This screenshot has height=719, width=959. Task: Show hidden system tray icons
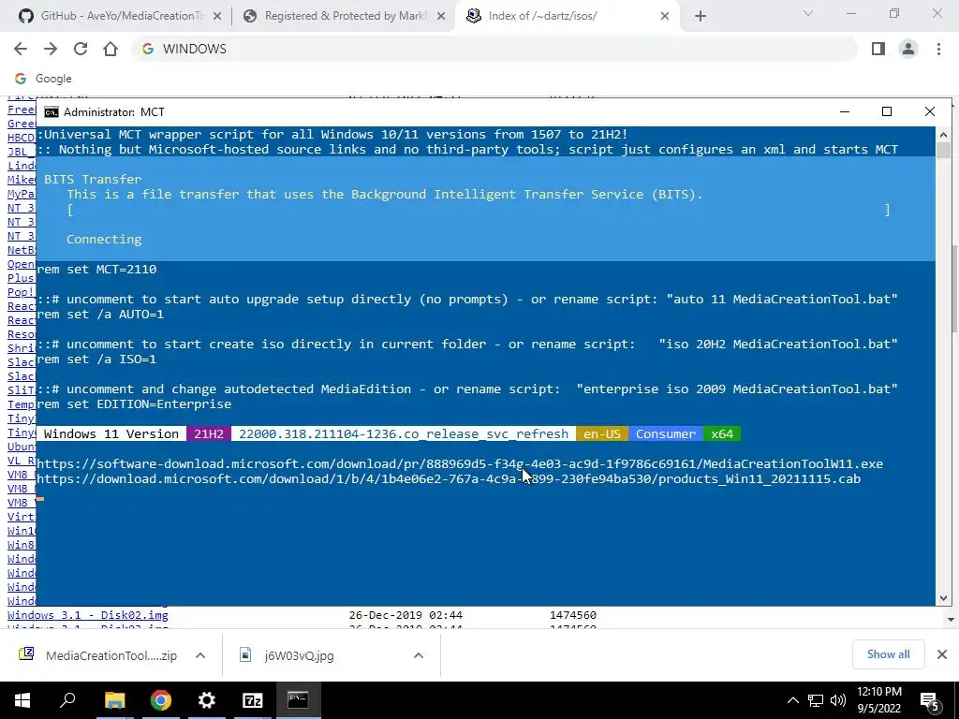792,700
